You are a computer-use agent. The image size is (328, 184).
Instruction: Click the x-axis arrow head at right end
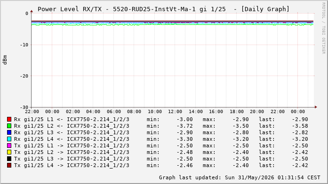(x=316, y=107)
